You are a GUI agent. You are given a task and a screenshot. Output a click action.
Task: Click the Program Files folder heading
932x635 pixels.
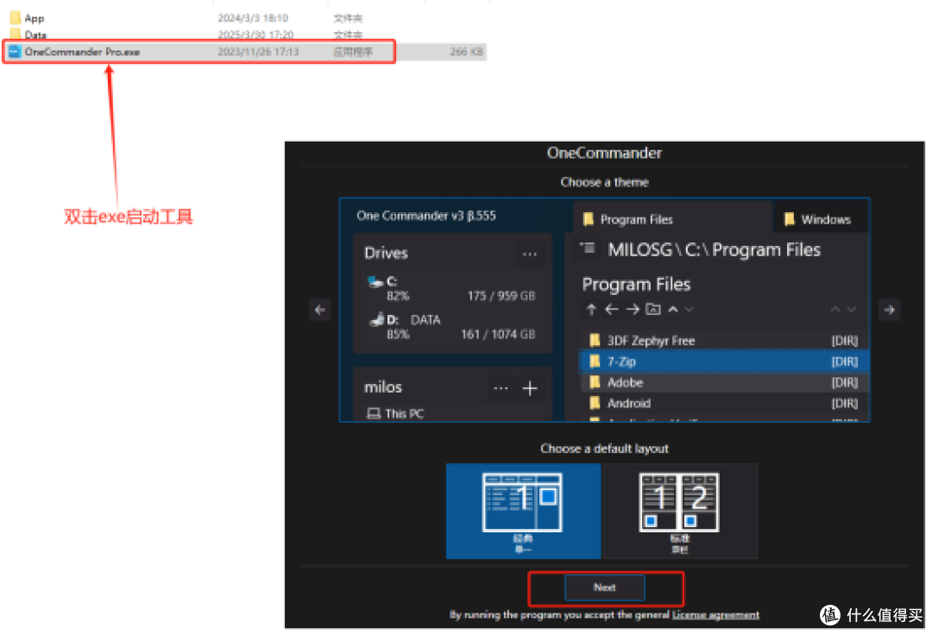636,285
